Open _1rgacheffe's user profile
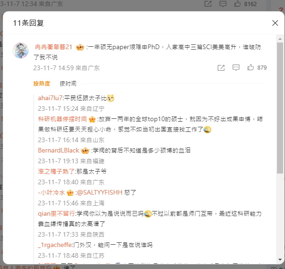This screenshot has width=285, height=269. point(55,245)
